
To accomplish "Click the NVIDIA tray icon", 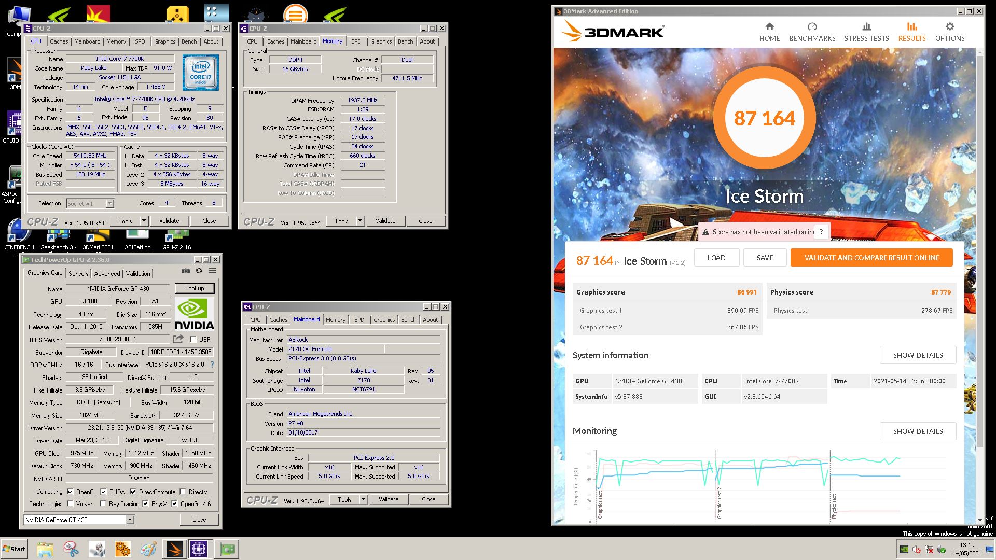I will (x=904, y=550).
